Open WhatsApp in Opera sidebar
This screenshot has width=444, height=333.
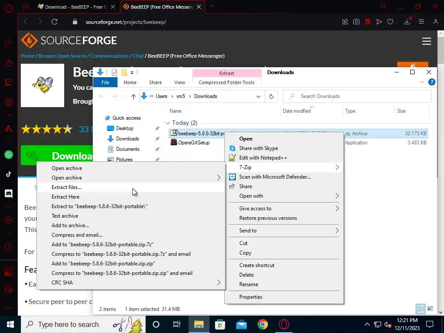coord(9,155)
